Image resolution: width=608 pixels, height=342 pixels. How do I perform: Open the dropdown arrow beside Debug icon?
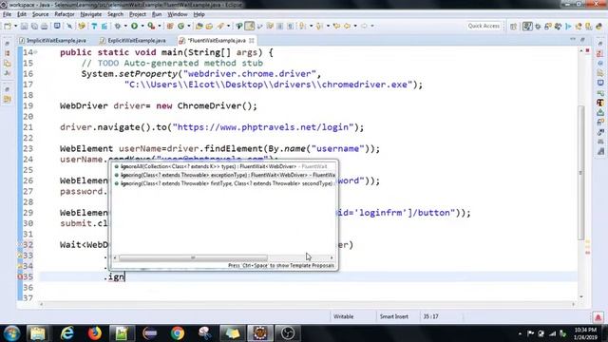pos(125,26)
